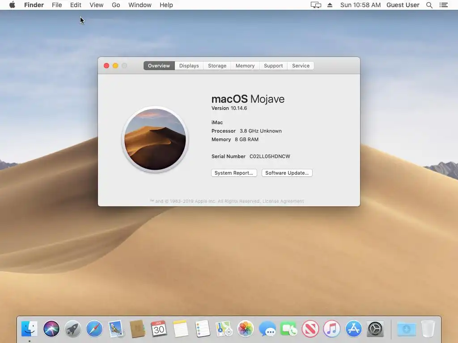Click serial number C02LL05HDNCW
The width and height of the screenshot is (458, 343).
coord(270,156)
